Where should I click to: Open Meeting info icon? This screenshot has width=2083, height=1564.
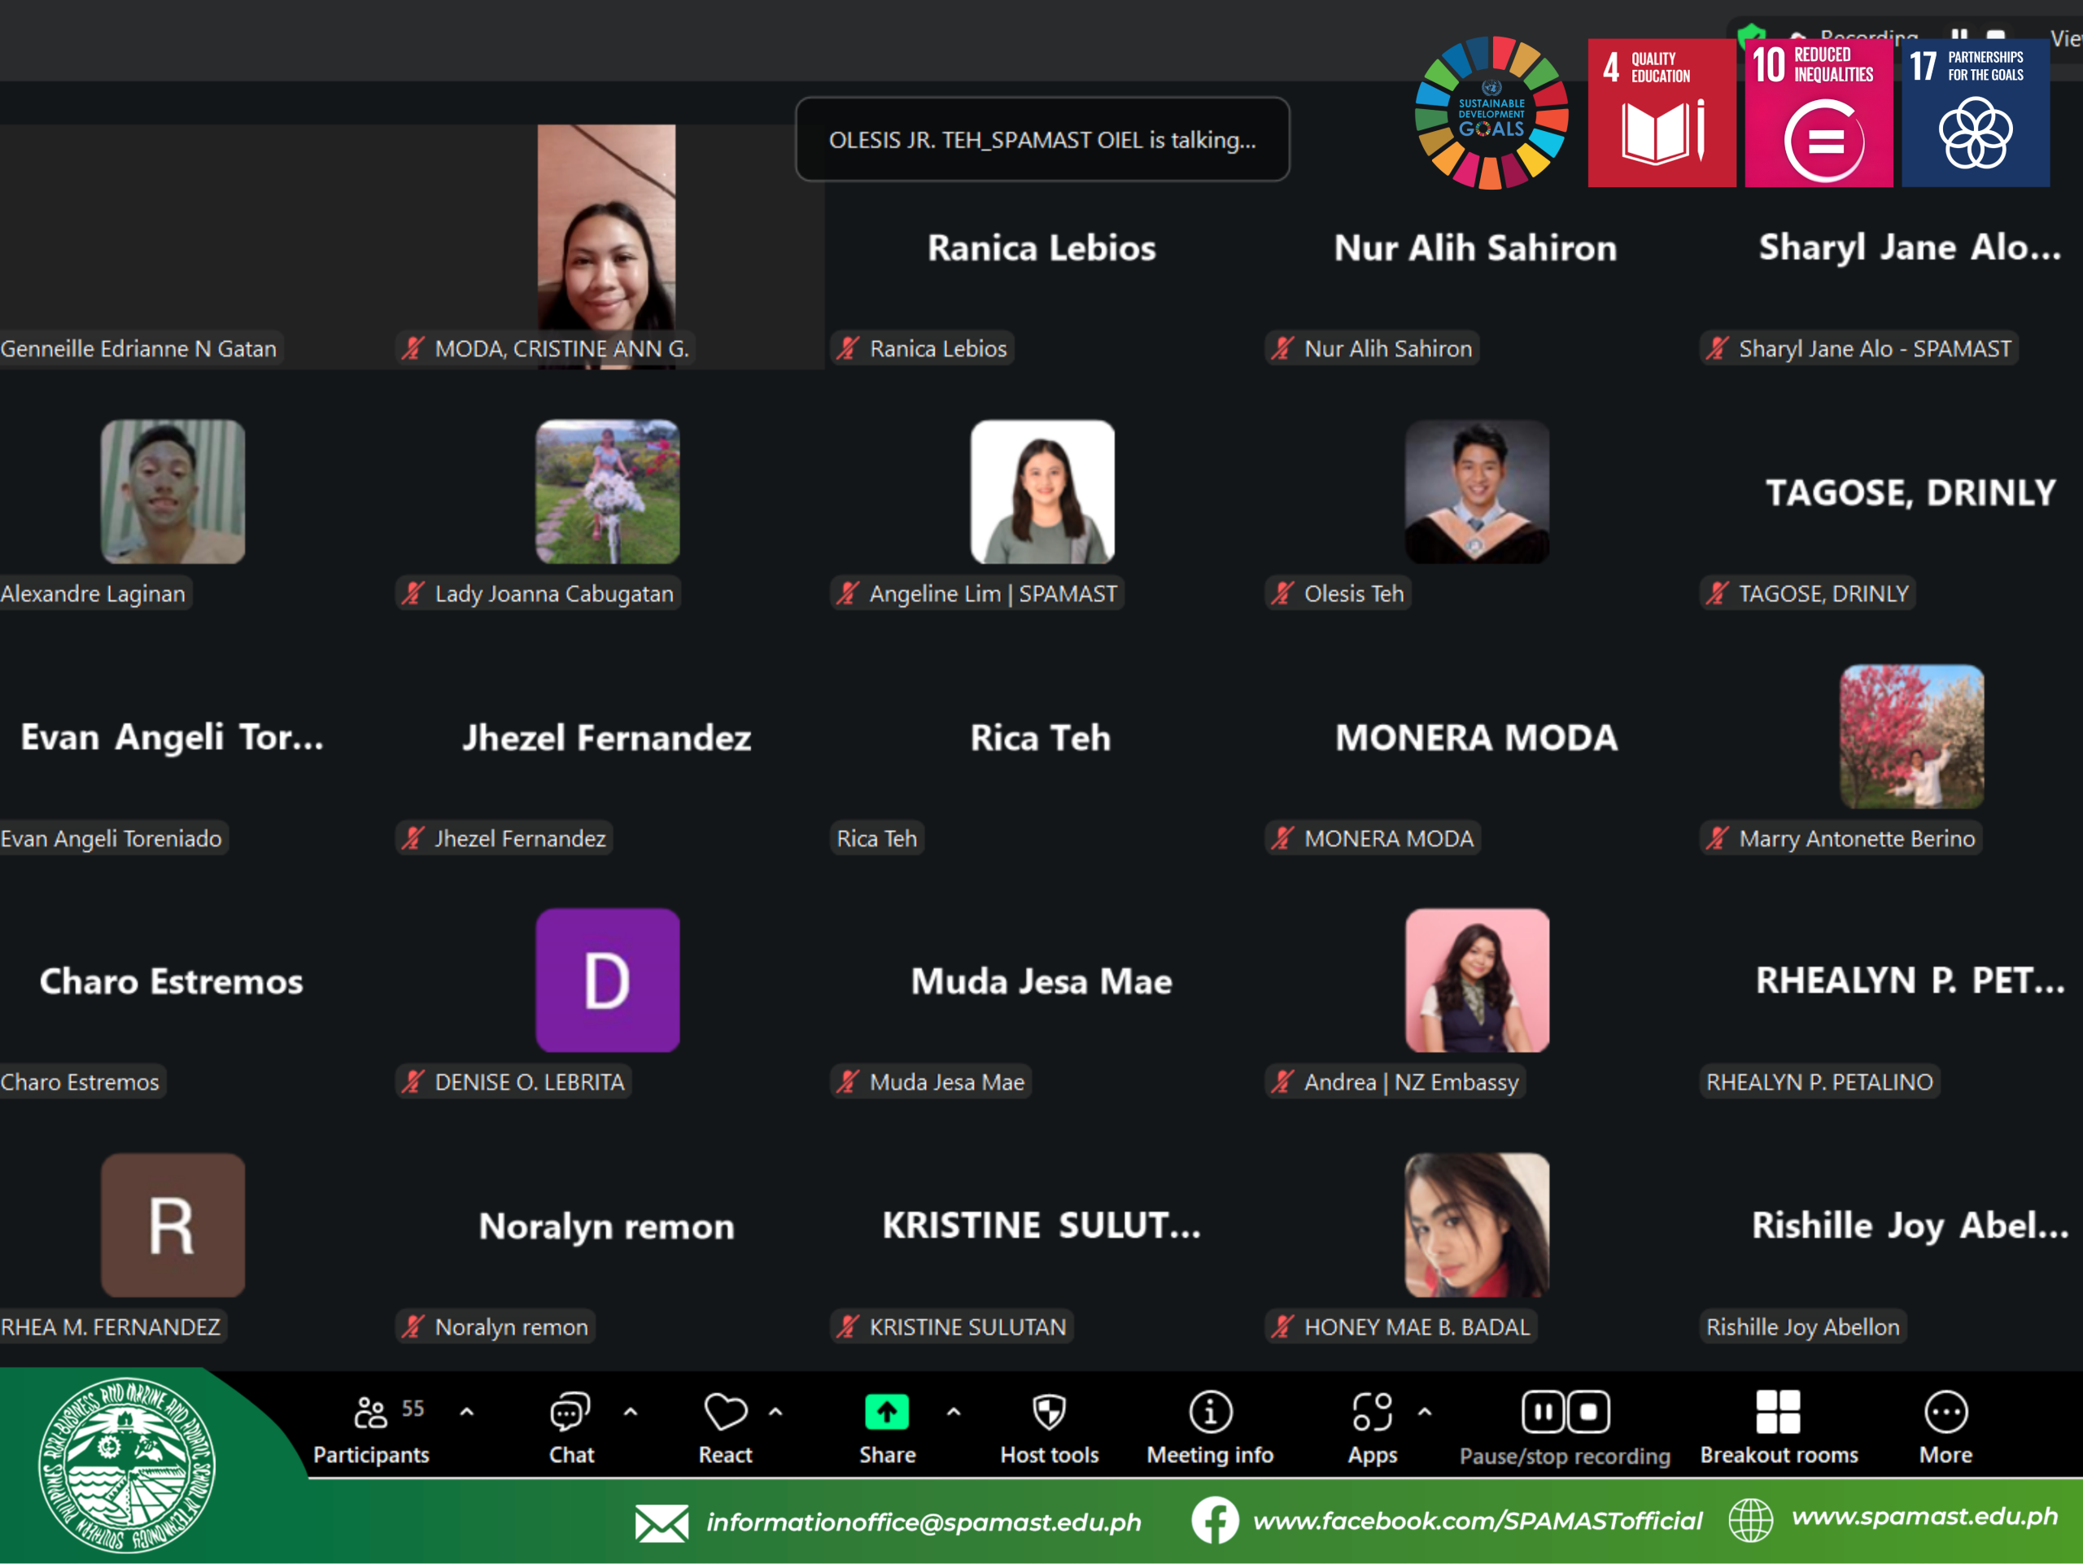tap(1210, 1413)
